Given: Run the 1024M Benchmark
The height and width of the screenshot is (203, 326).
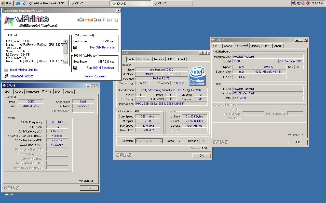Looking at the screenshot, I should 101,68.
